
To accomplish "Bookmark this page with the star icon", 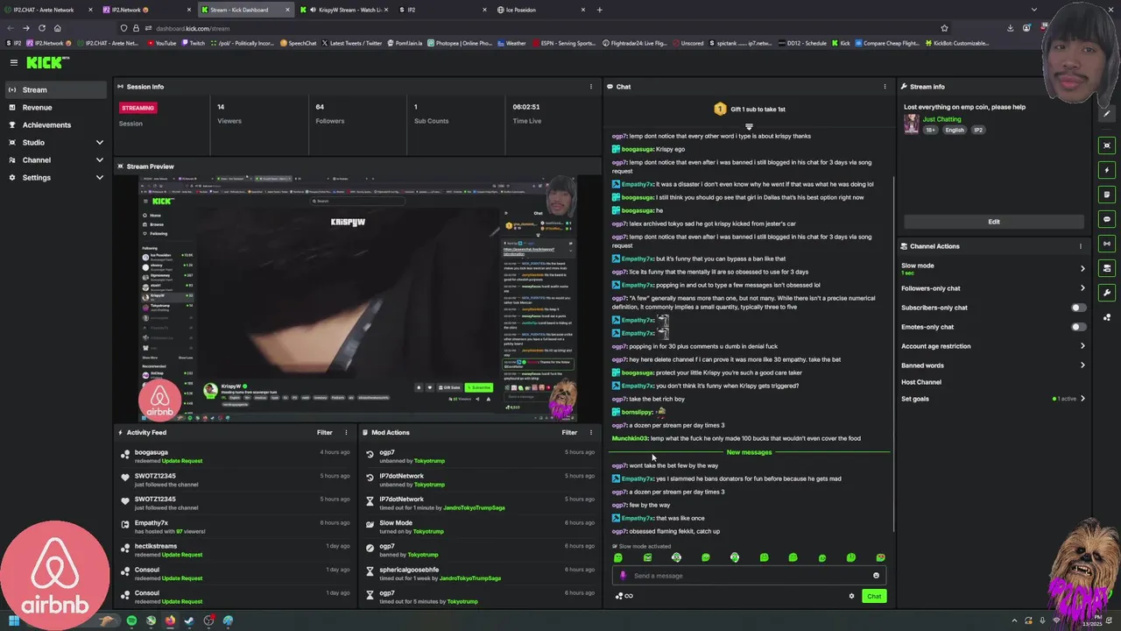I will pyautogui.click(x=944, y=28).
